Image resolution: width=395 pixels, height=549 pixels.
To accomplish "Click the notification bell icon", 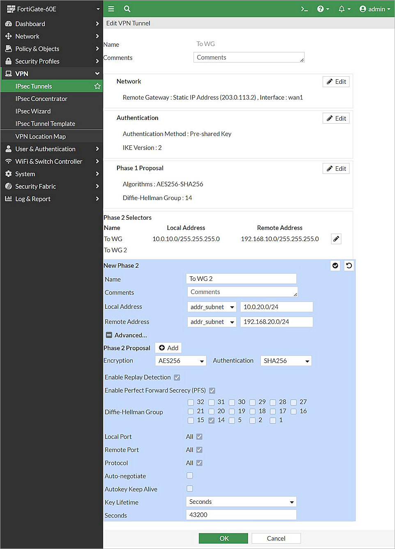I will pos(342,9).
